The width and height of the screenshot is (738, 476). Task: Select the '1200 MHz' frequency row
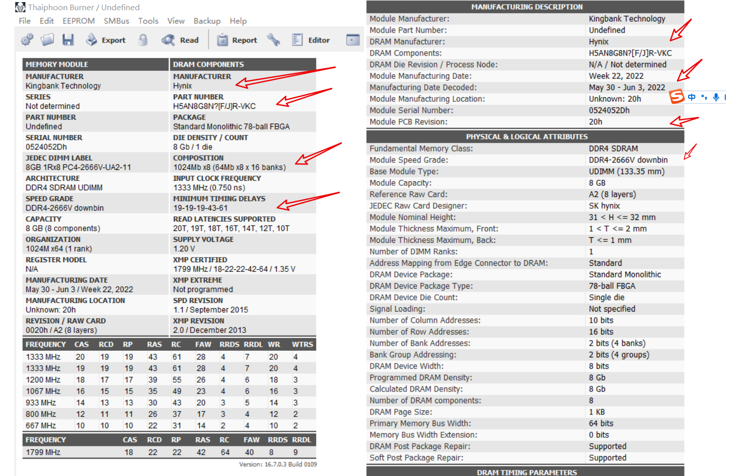(x=169, y=380)
